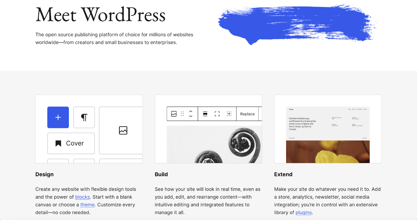Click the align icon in the block toolbar
The width and height of the screenshot is (417, 220).
205,114
